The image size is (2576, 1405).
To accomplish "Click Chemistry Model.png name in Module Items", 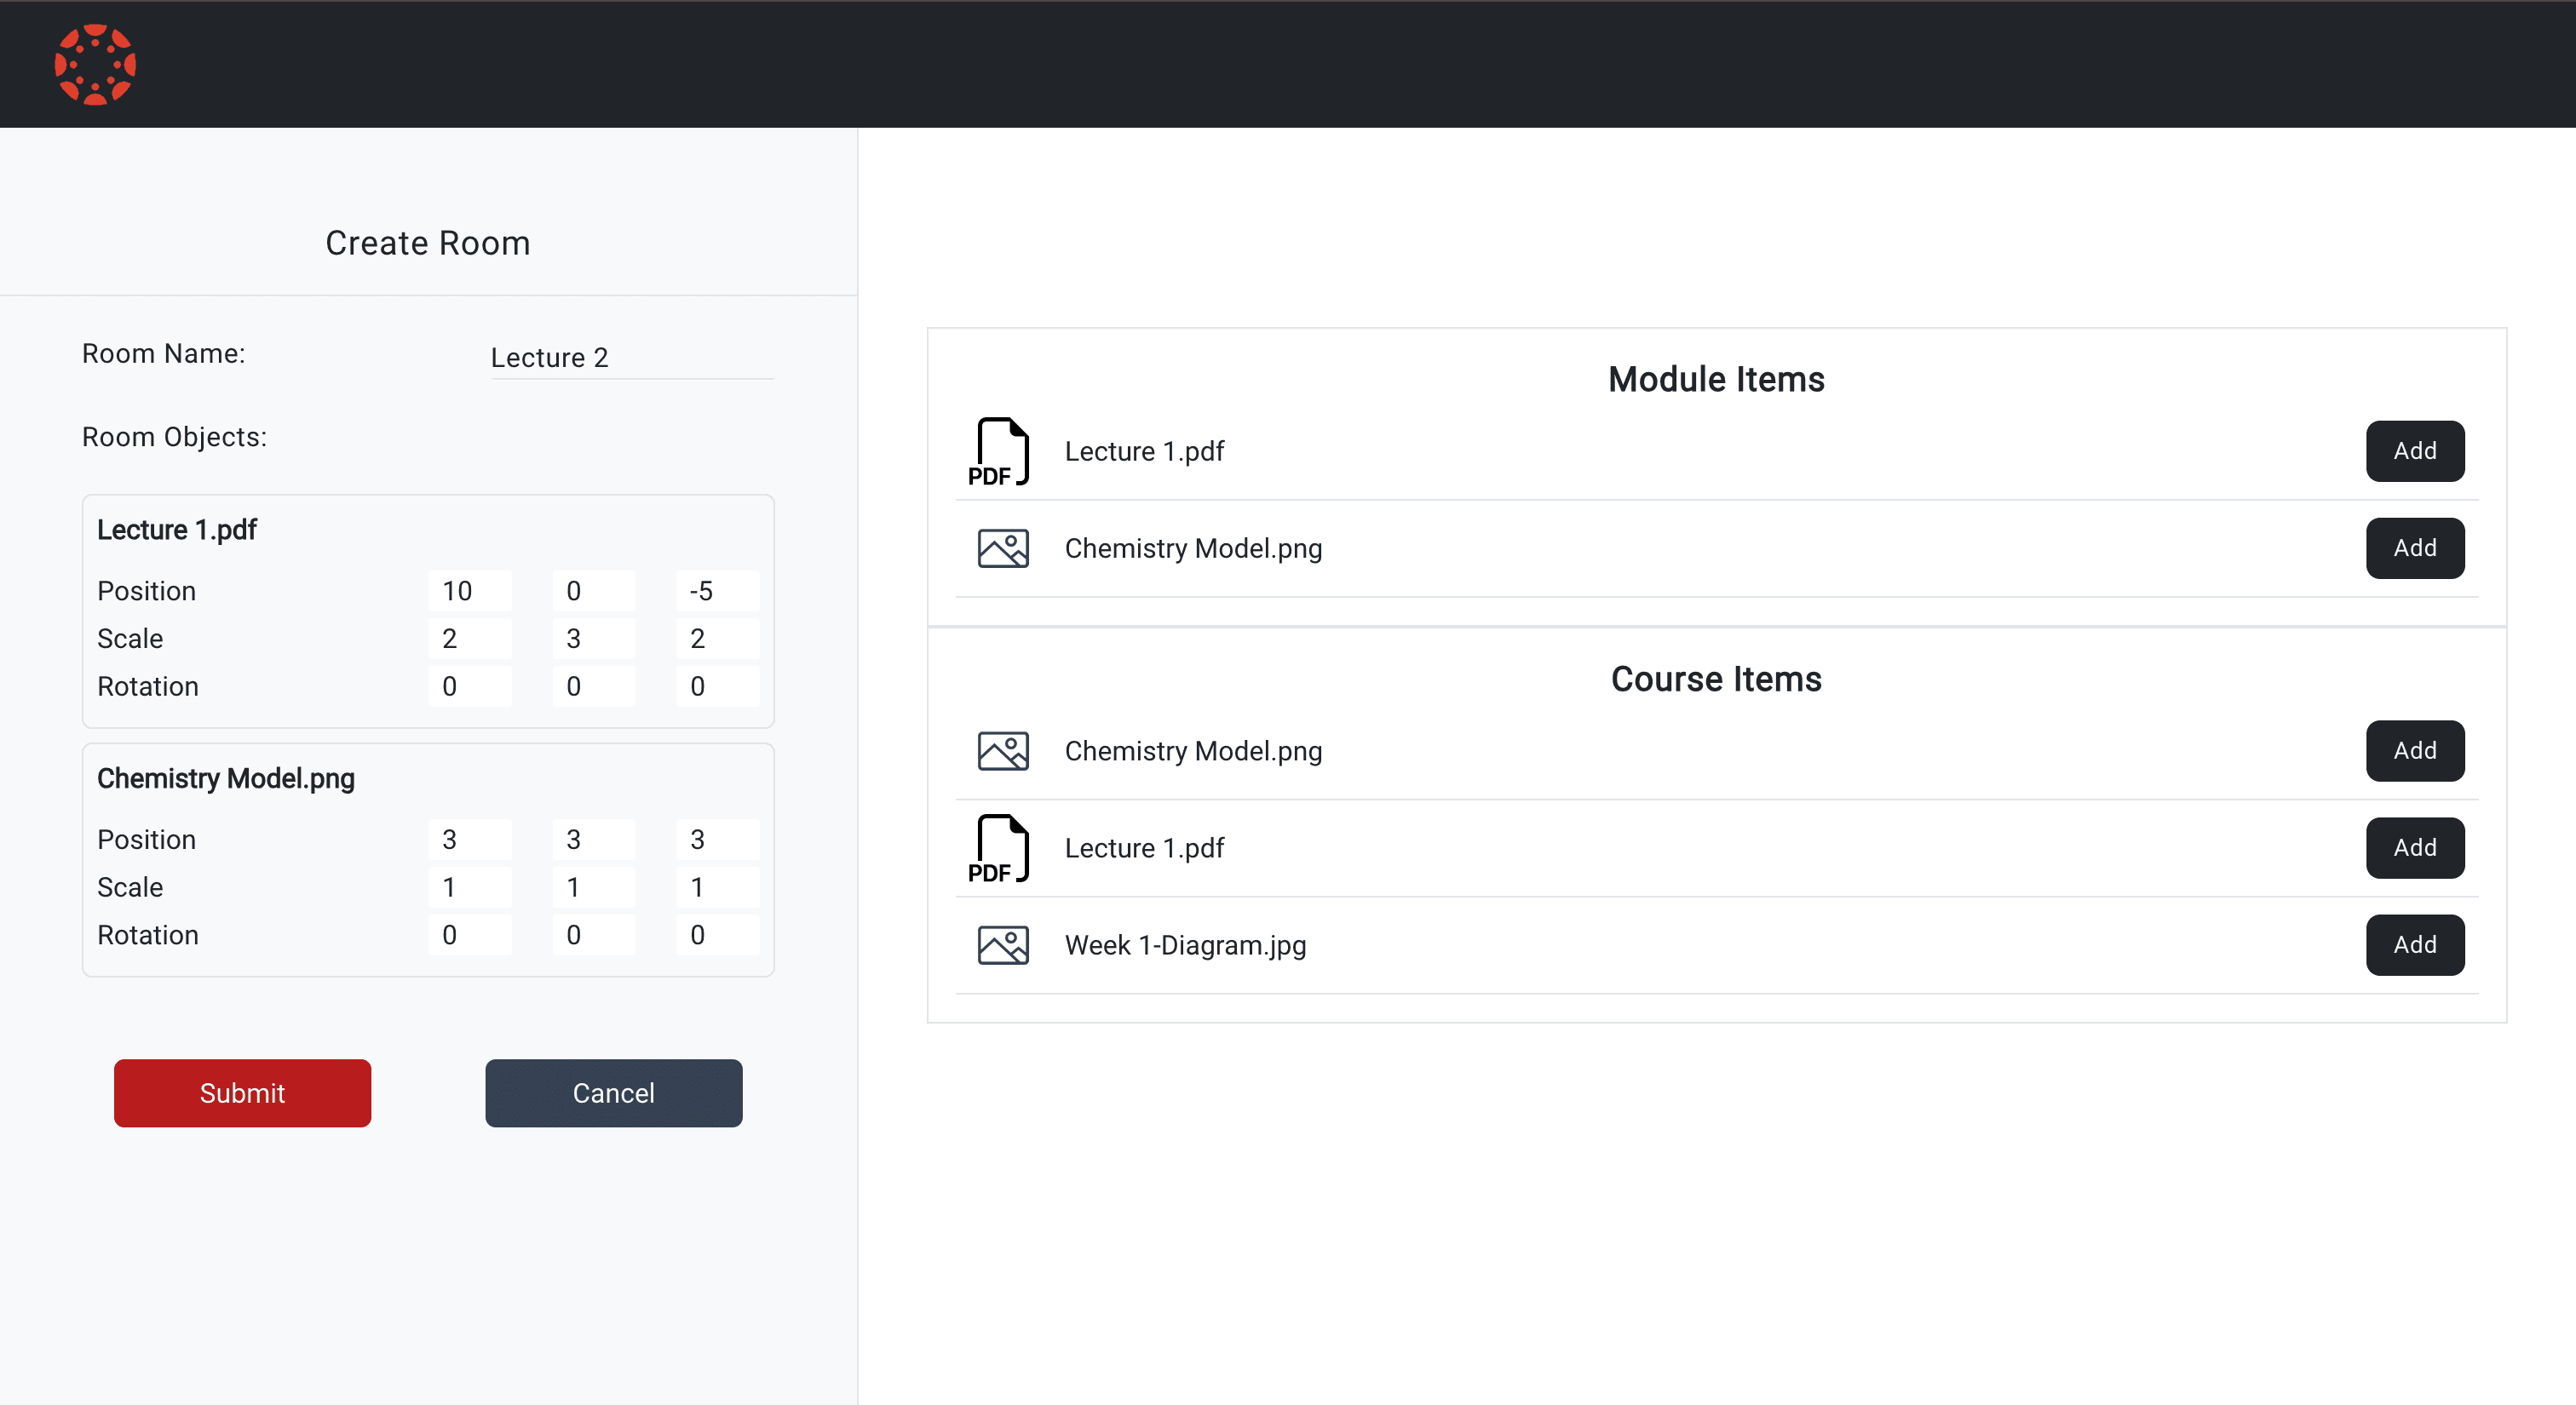I will [1193, 548].
